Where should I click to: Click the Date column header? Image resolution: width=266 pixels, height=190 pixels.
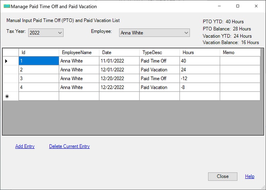(x=119, y=52)
